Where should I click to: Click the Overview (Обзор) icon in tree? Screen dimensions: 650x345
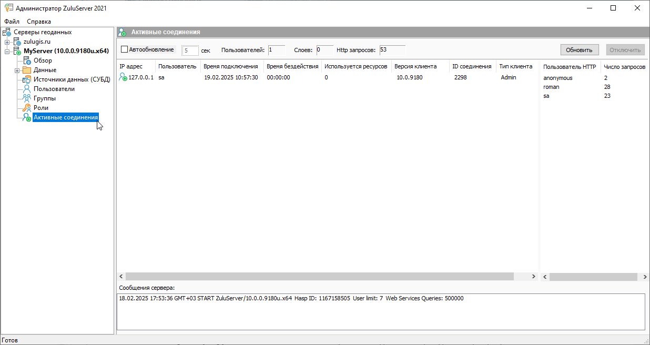[x=27, y=60]
